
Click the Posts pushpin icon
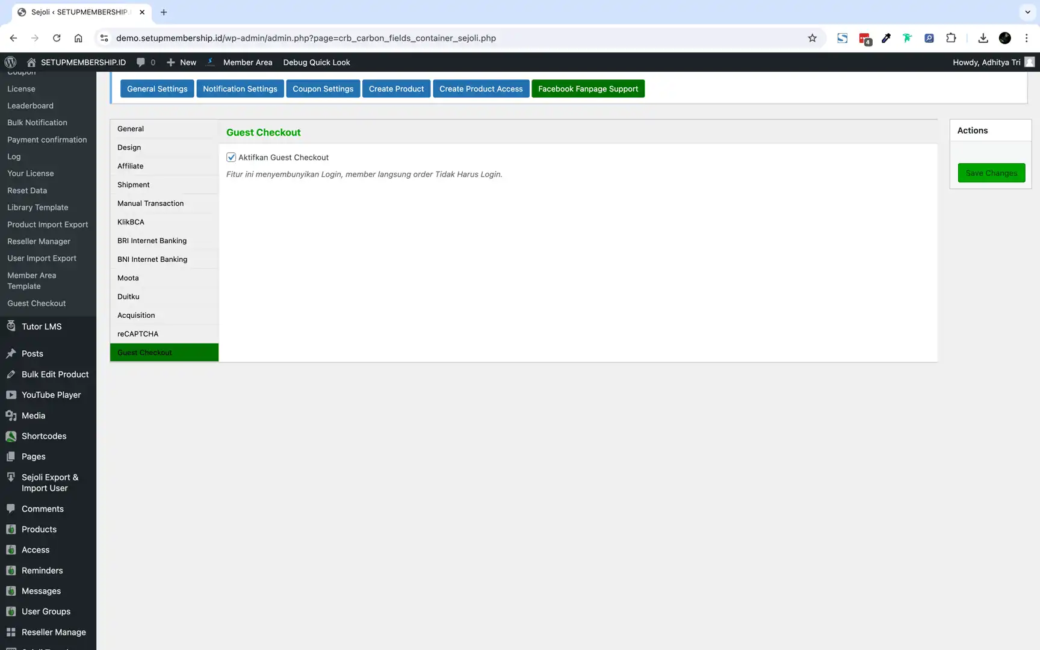pyautogui.click(x=11, y=353)
